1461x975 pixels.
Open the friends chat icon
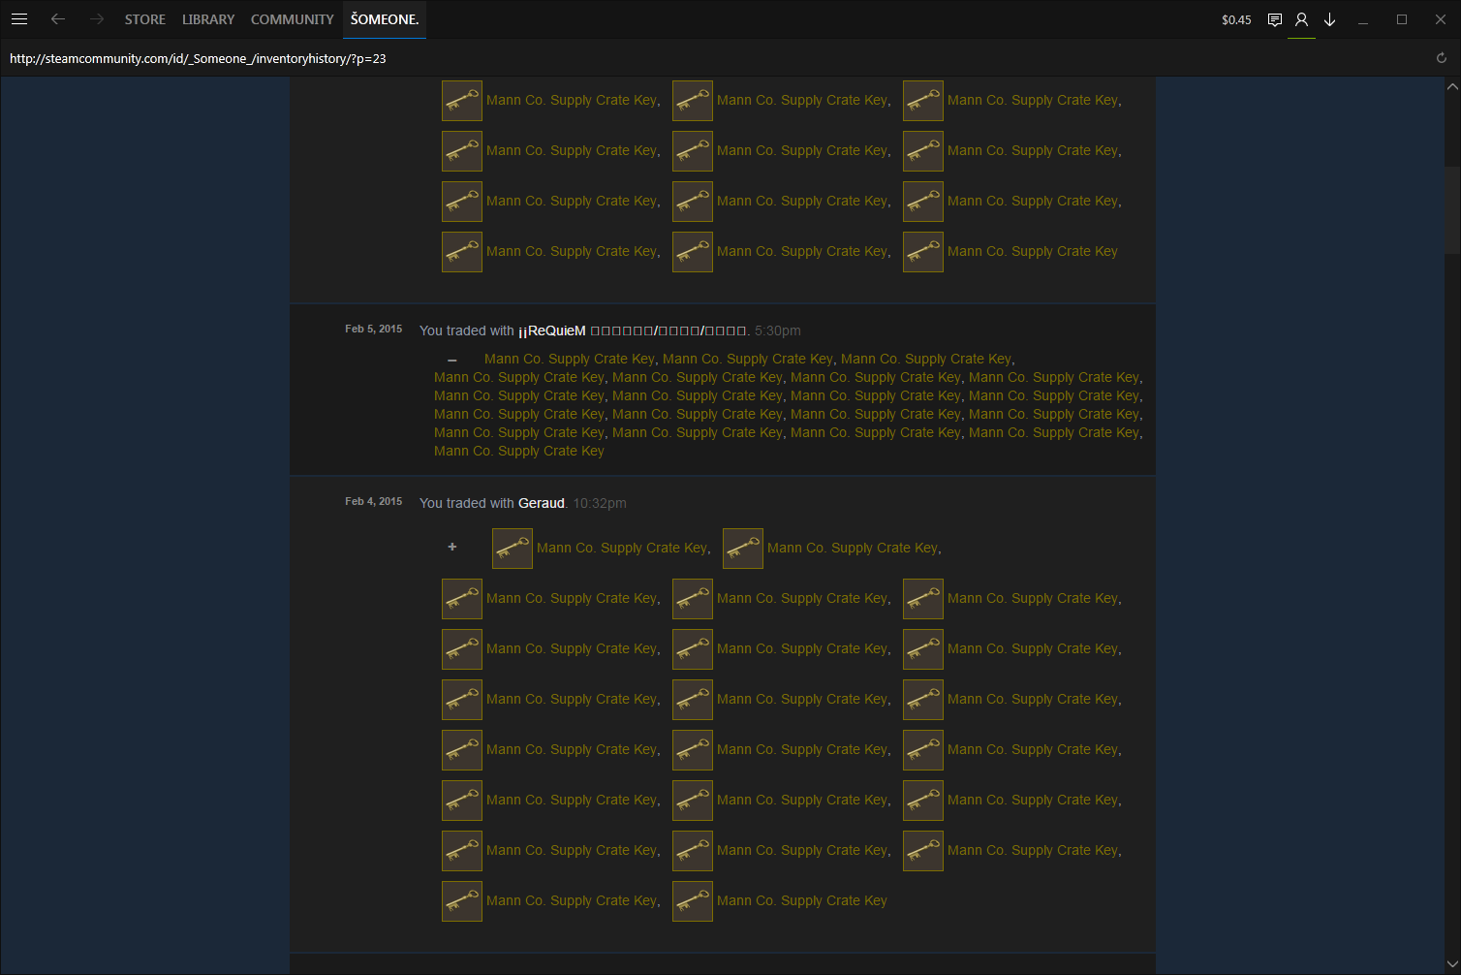(x=1275, y=19)
